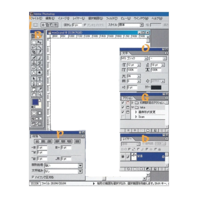Click the 段落 panel tab
Screen dimensions: 198x198
point(35,136)
